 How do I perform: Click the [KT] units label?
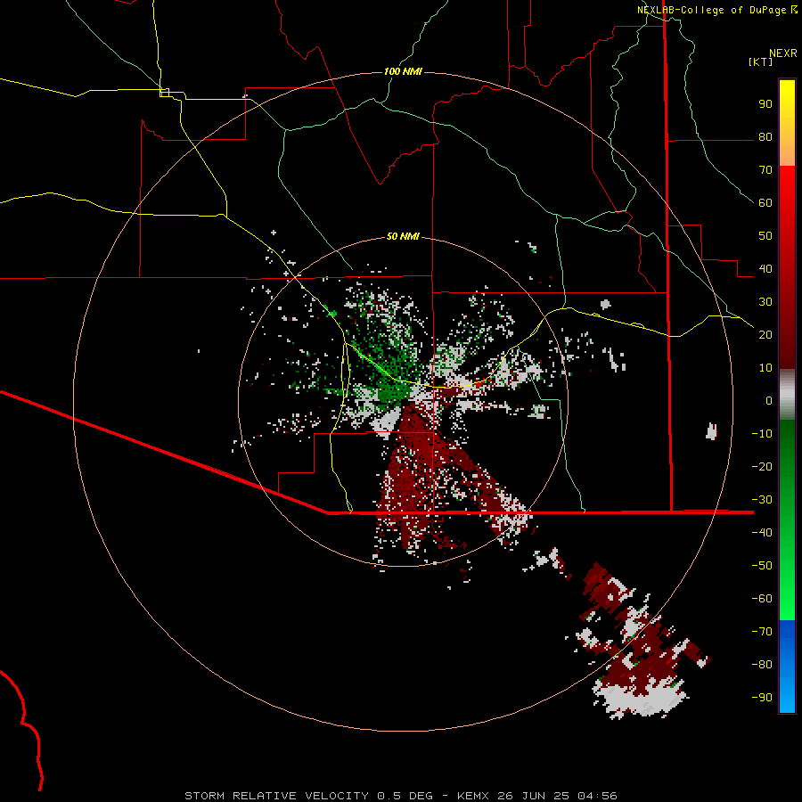760,61
